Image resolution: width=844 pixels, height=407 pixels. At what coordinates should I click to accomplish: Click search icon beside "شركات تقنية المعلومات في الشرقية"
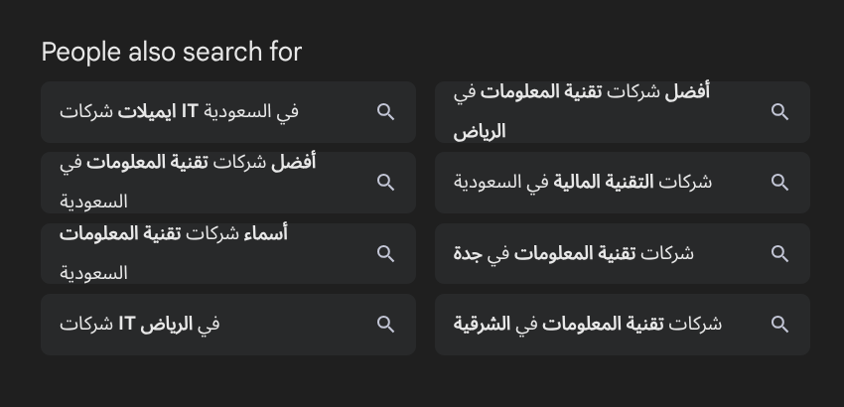tap(780, 325)
